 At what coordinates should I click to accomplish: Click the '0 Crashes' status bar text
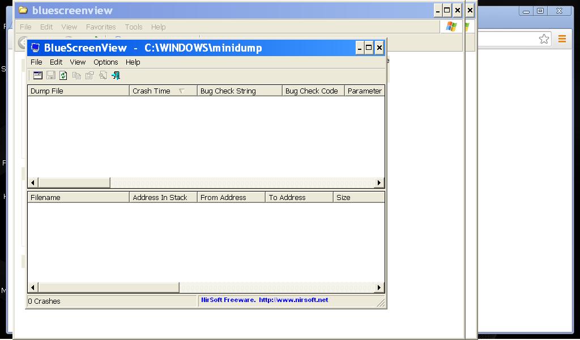[44, 301]
